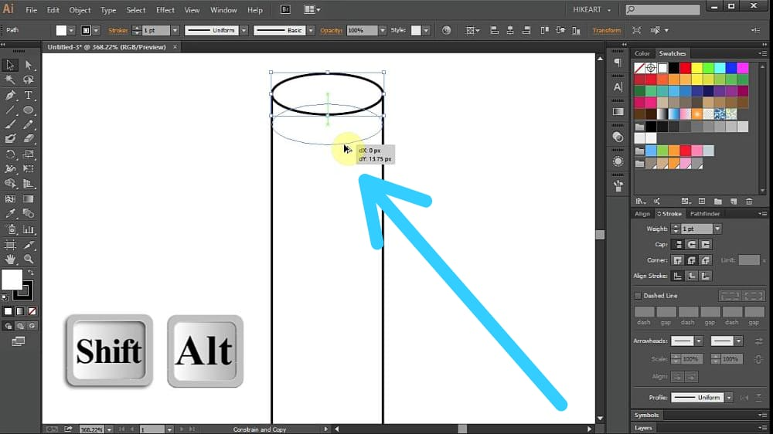The image size is (773, 434).
Task: Pick the yellow swatch in top row
Action: click(x=696, y=68)
